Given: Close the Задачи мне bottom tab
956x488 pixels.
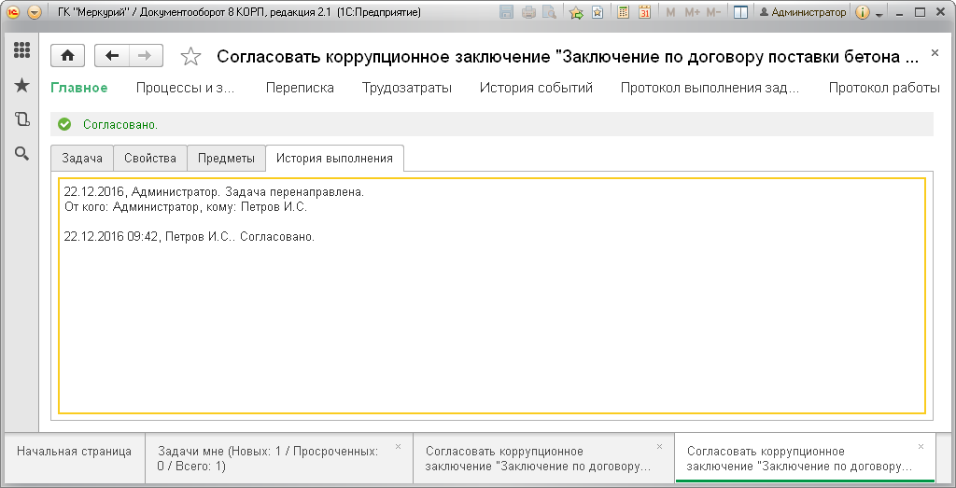Looking at the screenshot, I should (398, 447).
